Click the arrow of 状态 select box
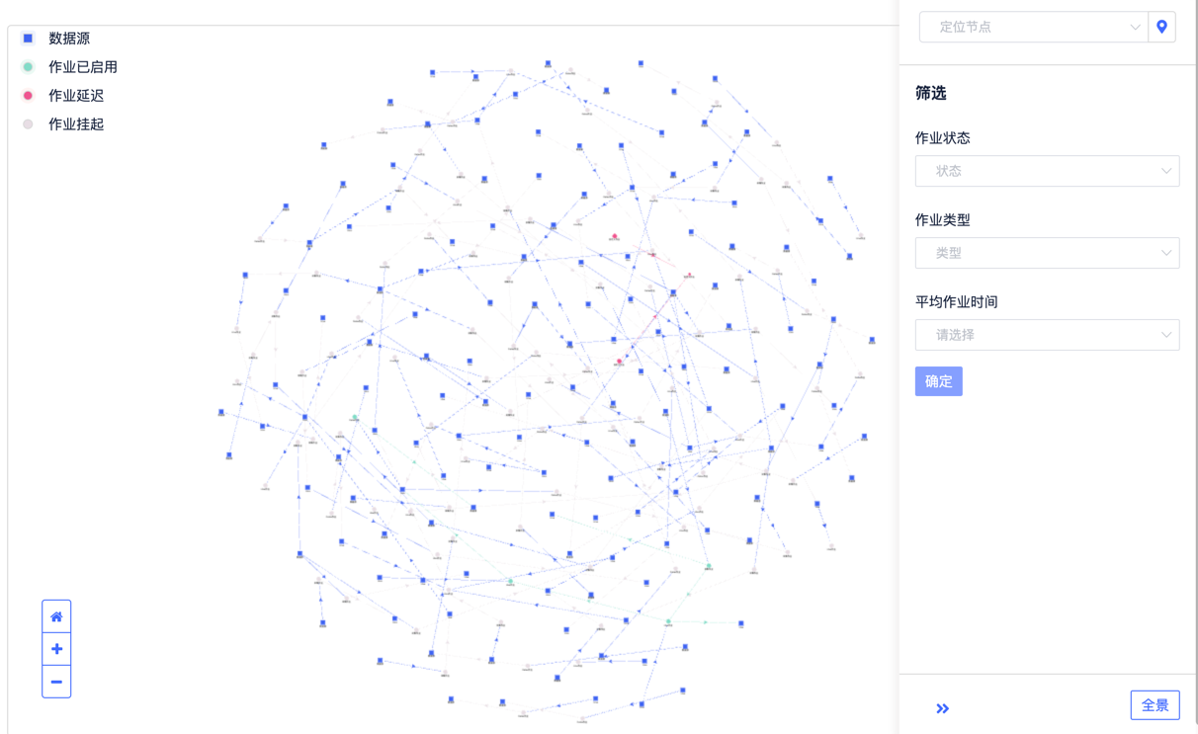Viewport: 1198px width, 734px height. [x=1166, y=171]
